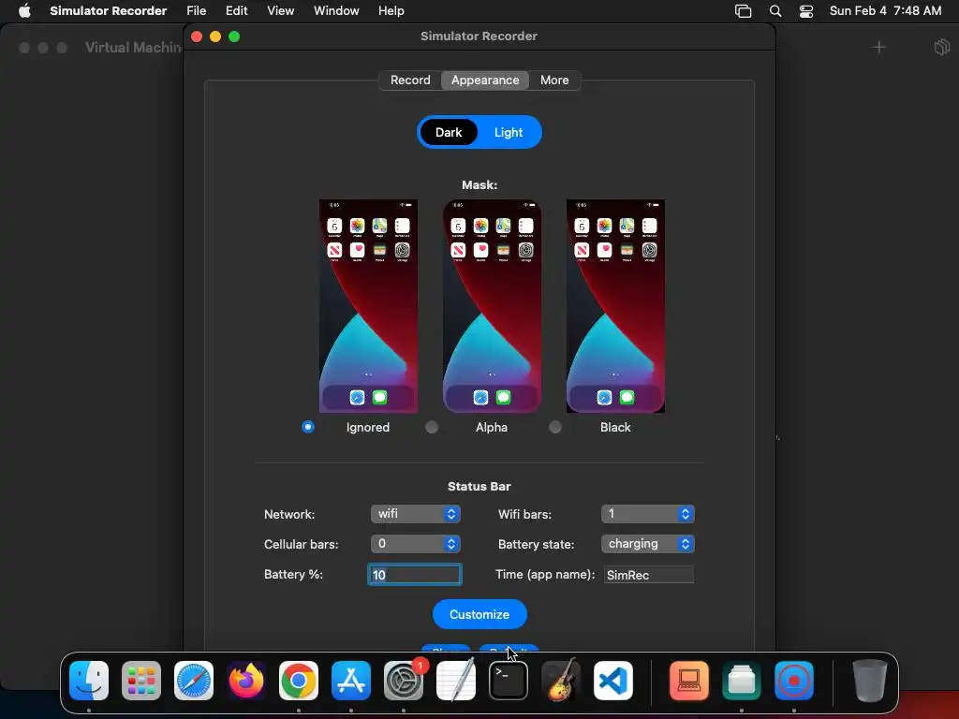
Task: Click the Black mask phone thumbnail
Action: pyautogui.click(x=615, y=306)
